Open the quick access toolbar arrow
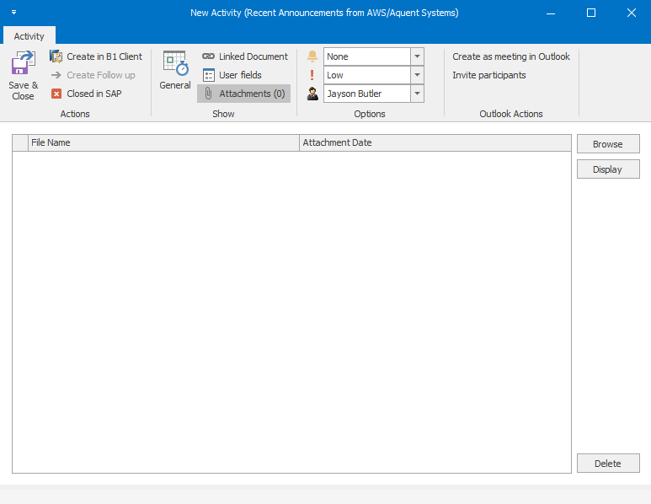The width and height of the screenshot is (651, 504). (x=14, y=13)
